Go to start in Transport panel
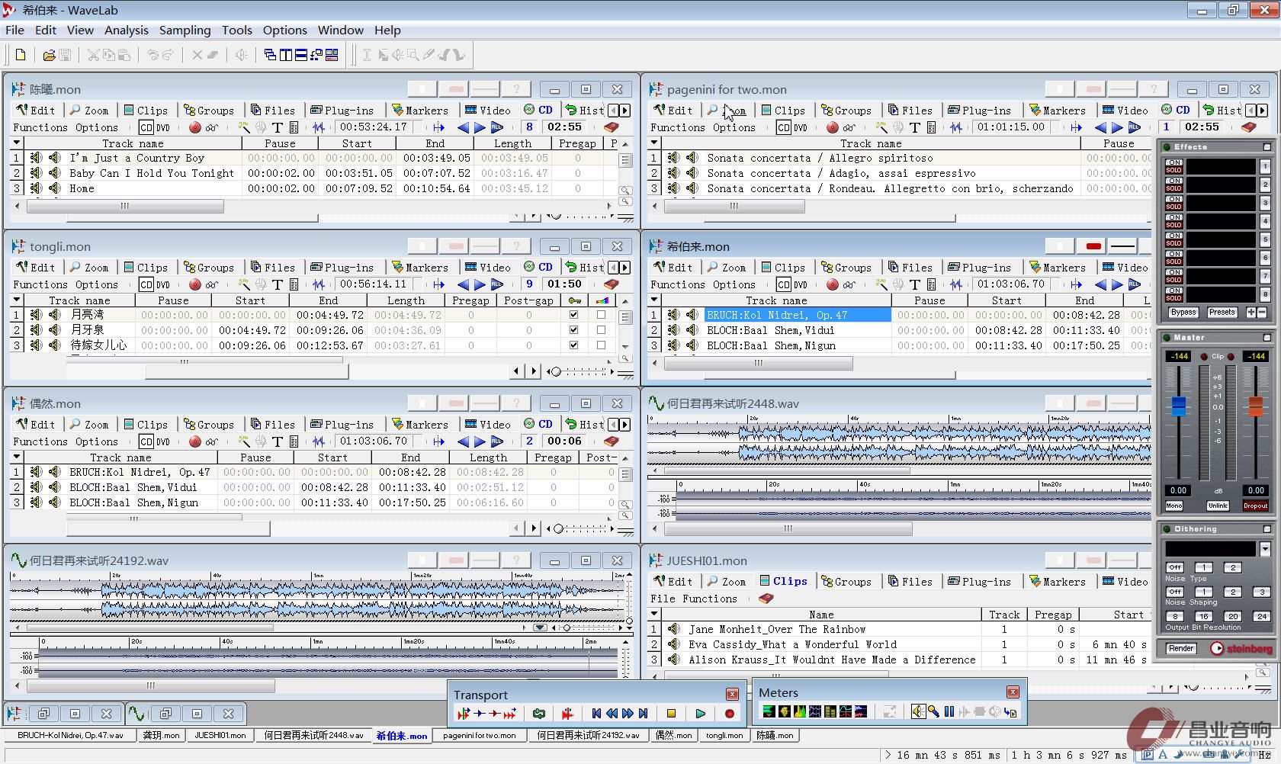The image size is (1281, 764). click(596, 714)
